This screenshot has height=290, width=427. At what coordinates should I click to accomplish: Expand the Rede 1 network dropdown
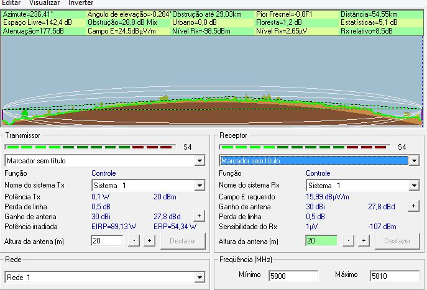199,277
